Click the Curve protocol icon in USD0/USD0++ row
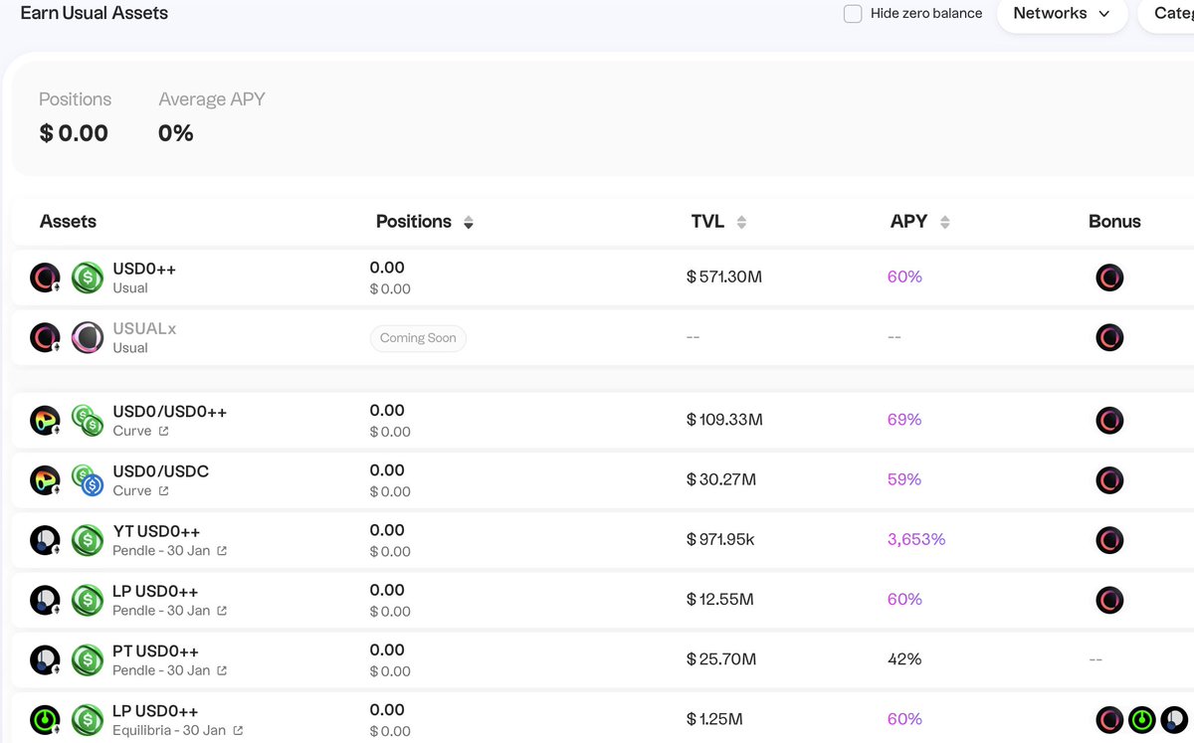Viewport: 1194px width, 743px height. 45,421
